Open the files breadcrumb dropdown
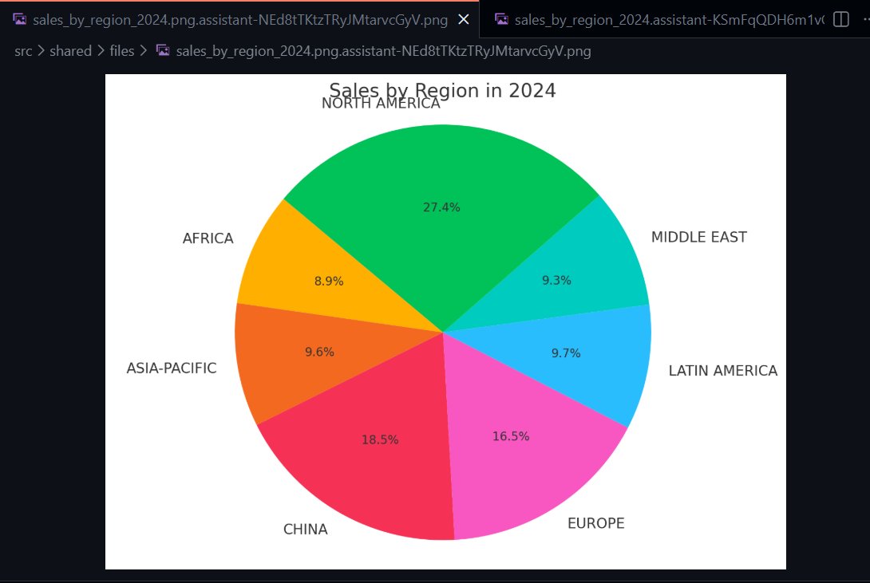This screenshot has width=870, height=583. click(121, 50)
